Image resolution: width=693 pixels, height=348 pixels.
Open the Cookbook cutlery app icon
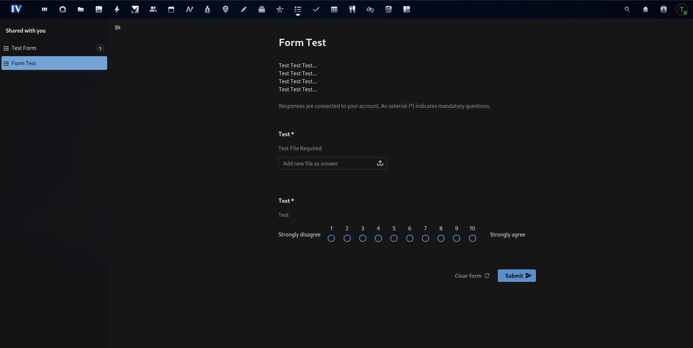click(x=352, y=9)
